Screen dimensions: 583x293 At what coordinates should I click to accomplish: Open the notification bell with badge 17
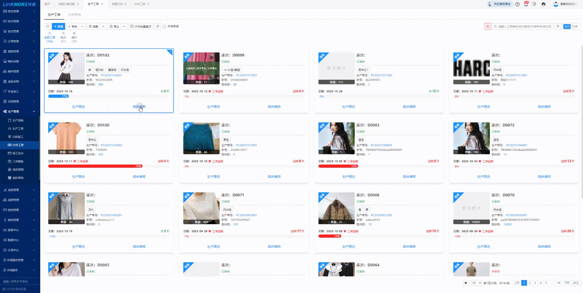click(x=526, y=4)
